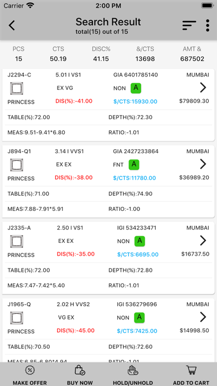Tap HOLD/UNHOLD label
This screenshot has width=217, height=386.
click(x=133, y=383)
